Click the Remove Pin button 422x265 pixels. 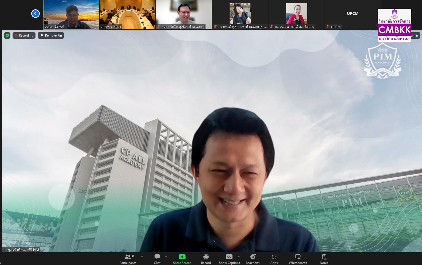(51, 35)
